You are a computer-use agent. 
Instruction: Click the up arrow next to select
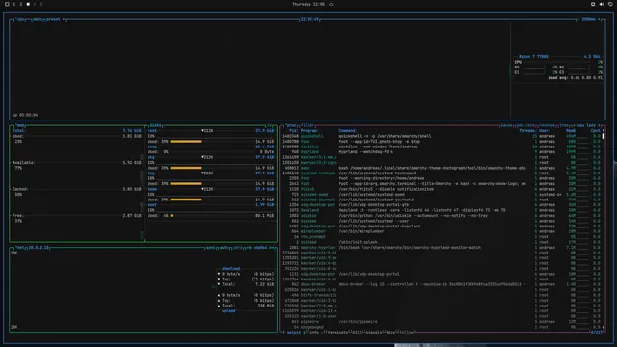[283, 332]
